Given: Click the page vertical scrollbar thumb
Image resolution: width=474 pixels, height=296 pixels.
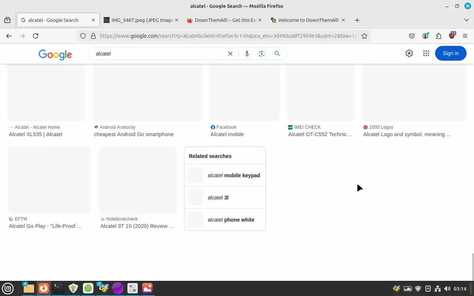Looking at the screenshot, I should pyautogui.click(x=473, y=266).
